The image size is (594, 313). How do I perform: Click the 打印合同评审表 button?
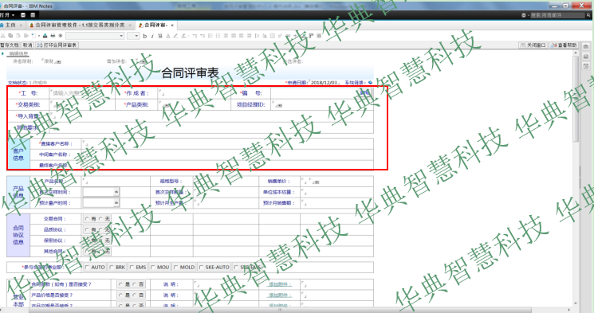point(57,45)
